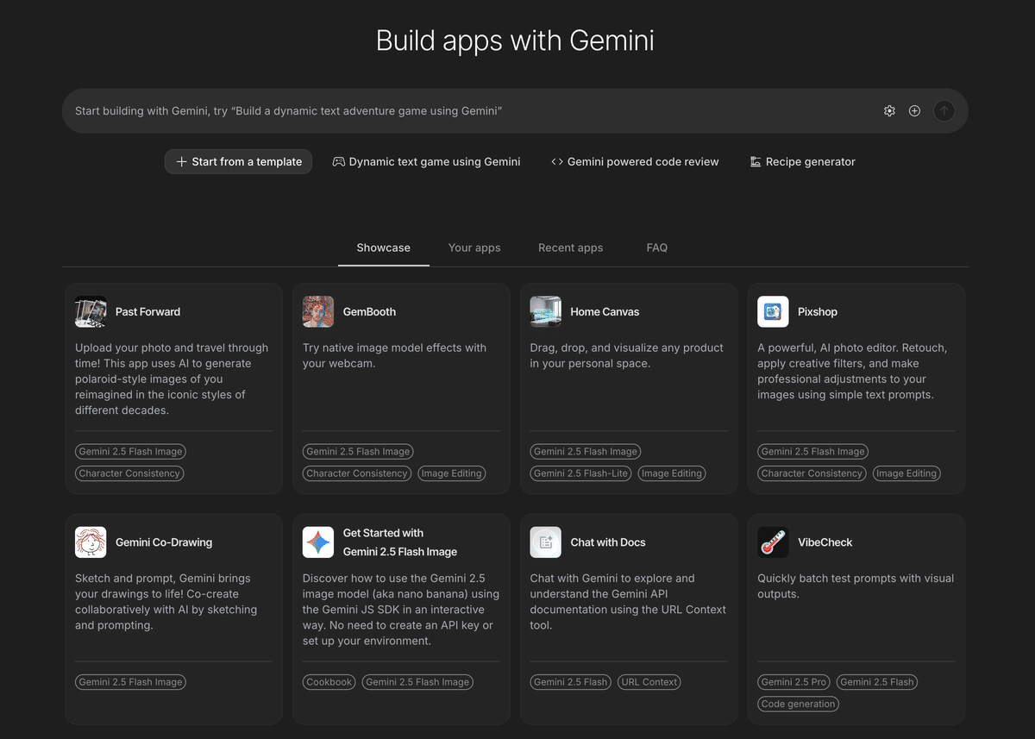The height and width of the screenshot is (739, 1035).
Task: Click Image Editing tag on Home Canvas card
Action: pos(672,473)
